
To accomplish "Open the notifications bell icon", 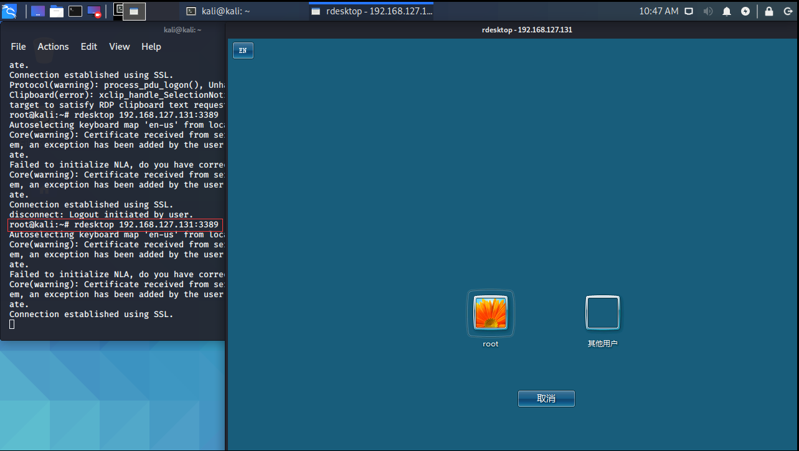I will (727, 11).
